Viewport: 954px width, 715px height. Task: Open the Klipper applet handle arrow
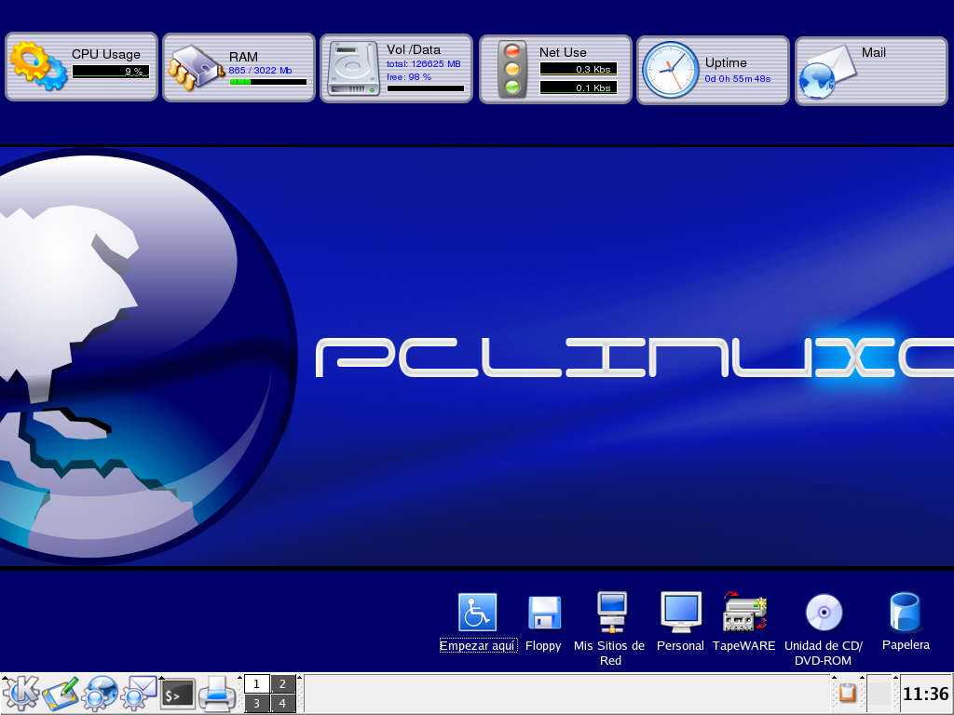pyautogui.click(x=834, y=679)
